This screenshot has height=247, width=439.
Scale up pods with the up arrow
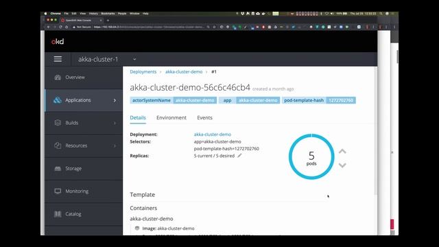[x=342, y=152]
